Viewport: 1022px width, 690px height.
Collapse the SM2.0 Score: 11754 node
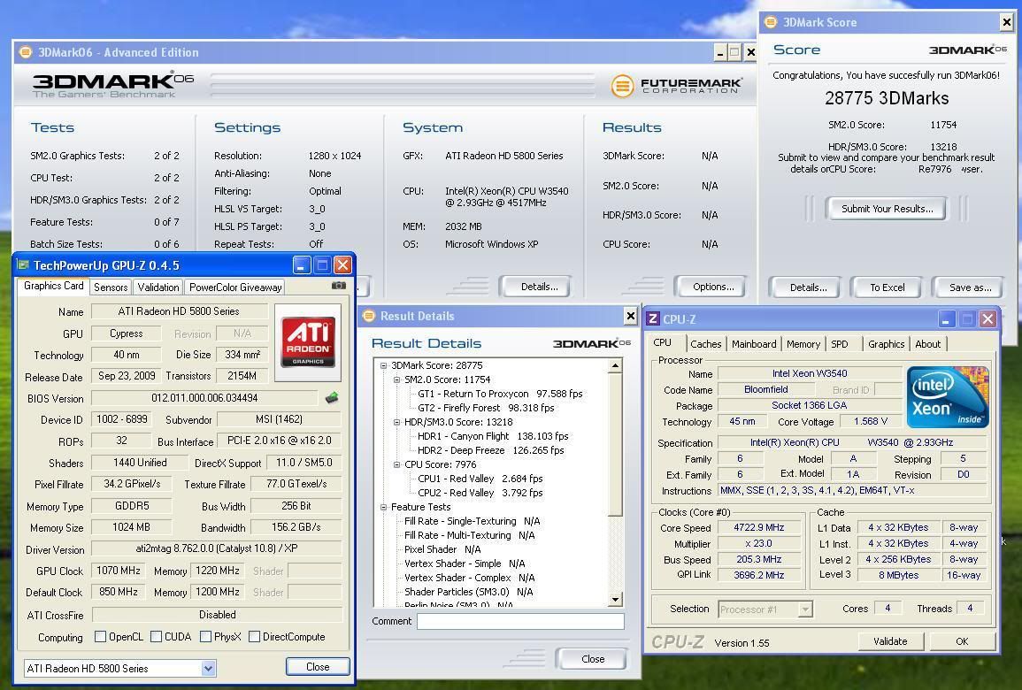tap(396, 379)
